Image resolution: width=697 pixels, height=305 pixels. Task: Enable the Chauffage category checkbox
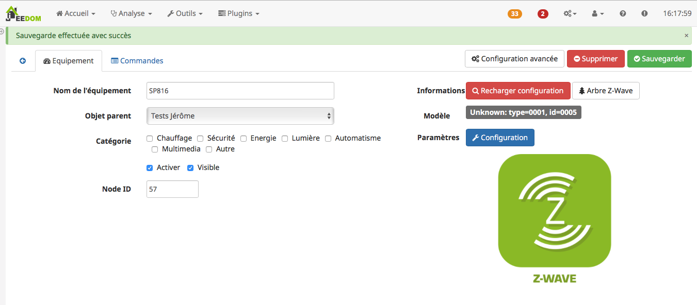coord(150,139)
